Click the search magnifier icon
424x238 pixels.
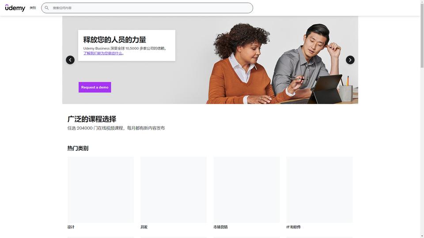[47, 8]
